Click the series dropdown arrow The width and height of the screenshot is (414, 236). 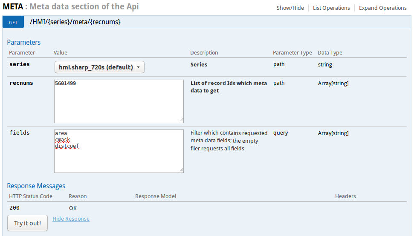pos(139,67)
